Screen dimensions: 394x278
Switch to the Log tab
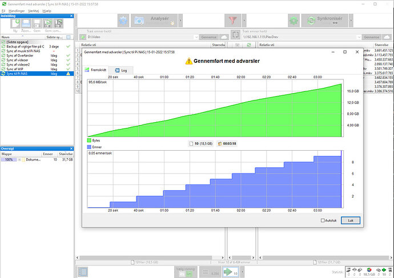click(x=121, y=70)
